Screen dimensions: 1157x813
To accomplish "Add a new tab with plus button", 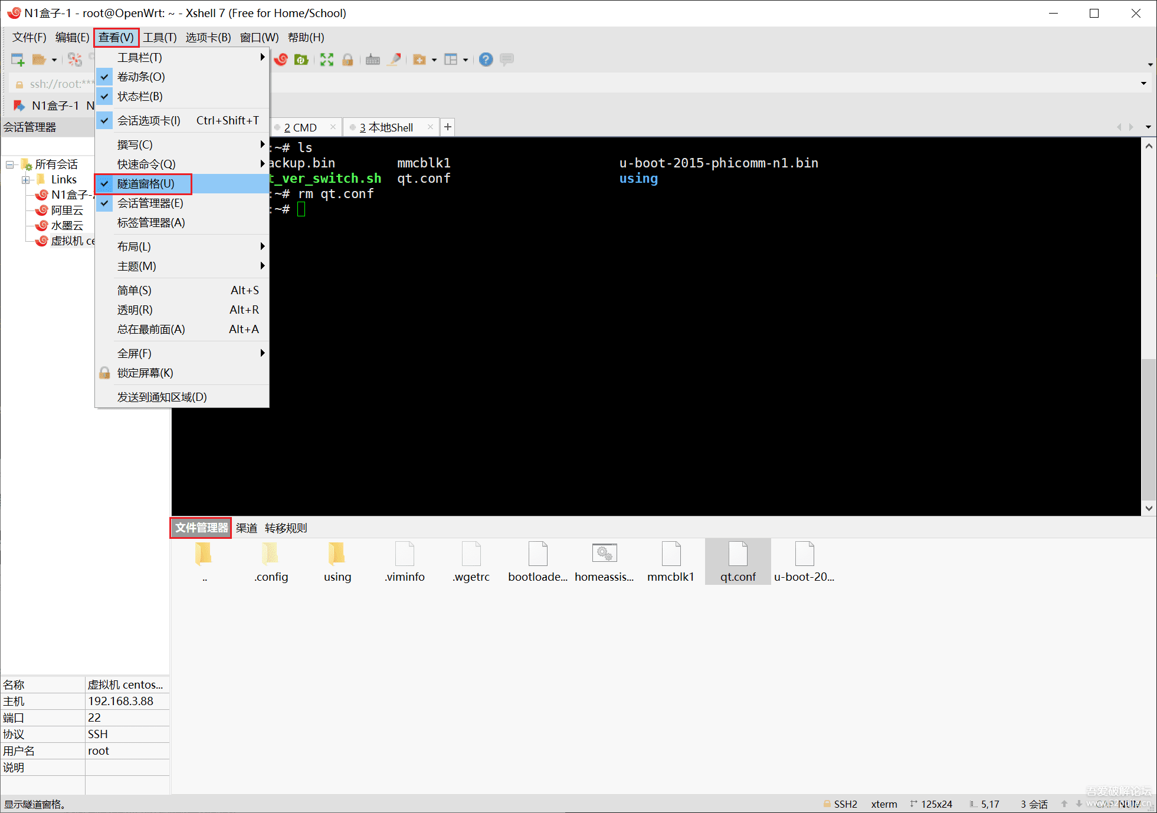I will coord(448,127).
